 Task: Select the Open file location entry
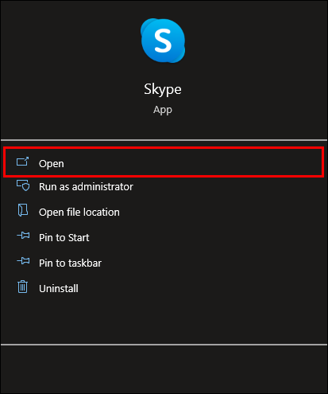coord(79,213)
